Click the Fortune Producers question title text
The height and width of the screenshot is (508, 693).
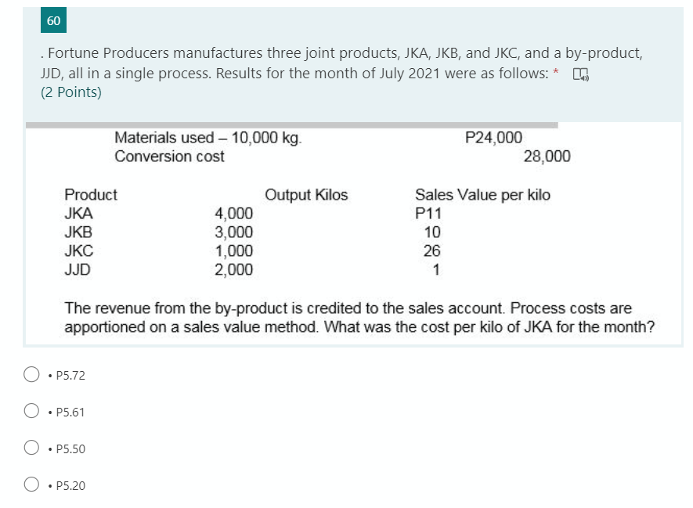click(x=341, y=63)
